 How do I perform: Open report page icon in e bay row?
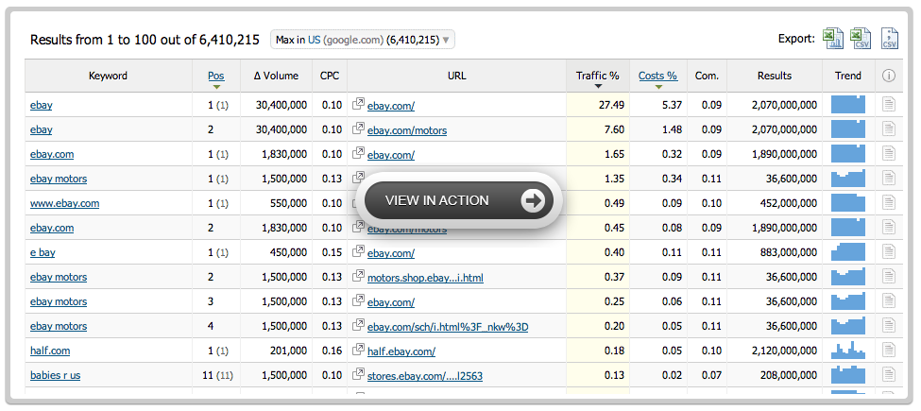[889, 252]
